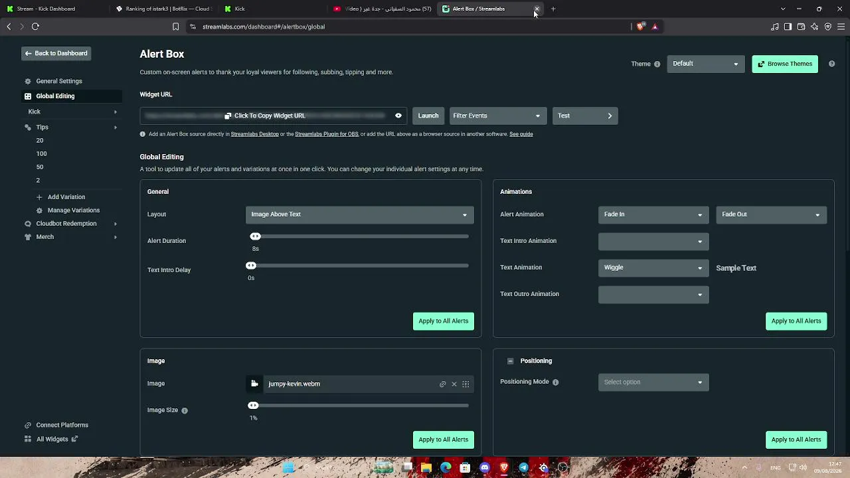Open the Brave VPN shield icon
The width and height of the screenshot is (850, 478).
coord(827,27)
